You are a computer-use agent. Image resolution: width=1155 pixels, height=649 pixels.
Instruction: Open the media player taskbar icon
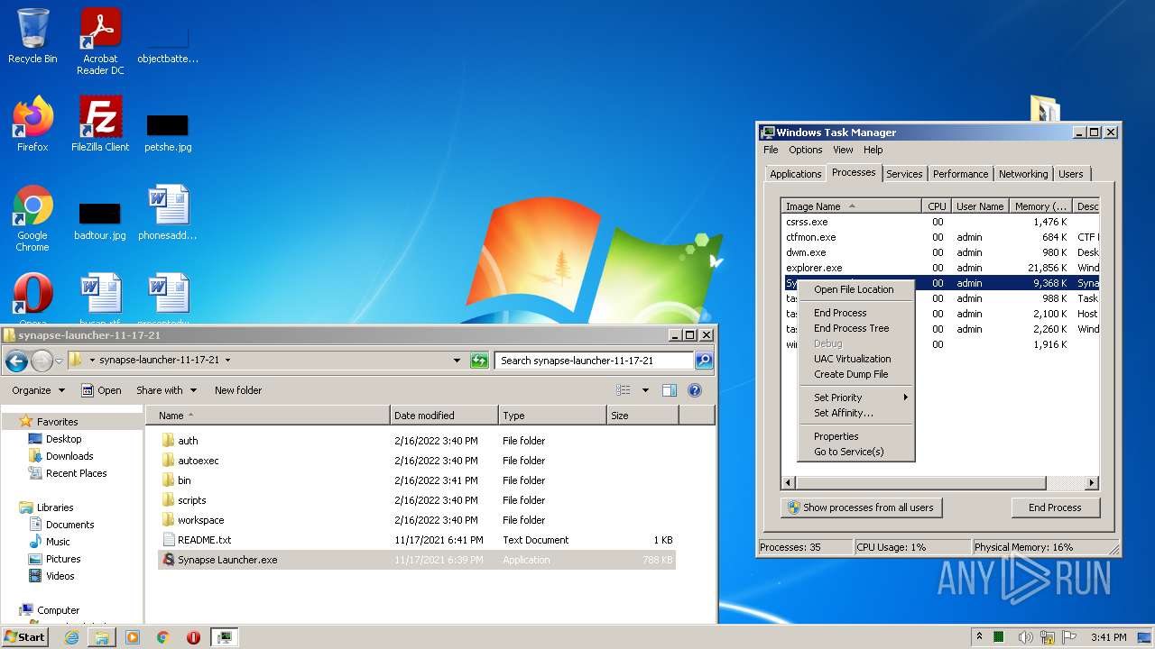[133, 637]
